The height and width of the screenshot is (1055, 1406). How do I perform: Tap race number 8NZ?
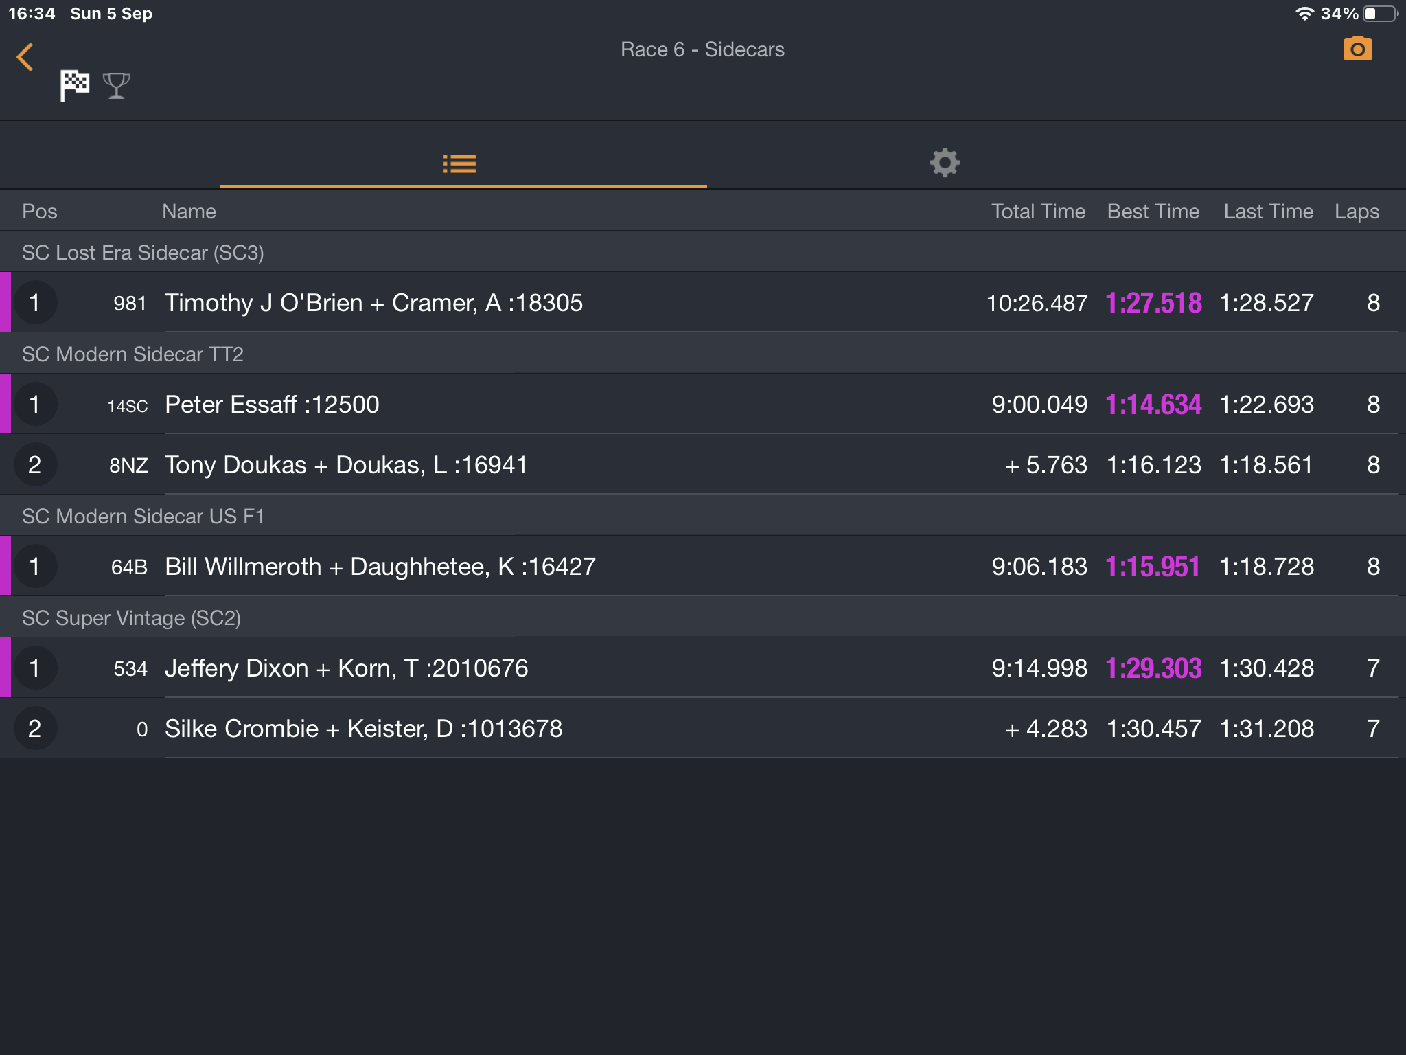[128, 466]
